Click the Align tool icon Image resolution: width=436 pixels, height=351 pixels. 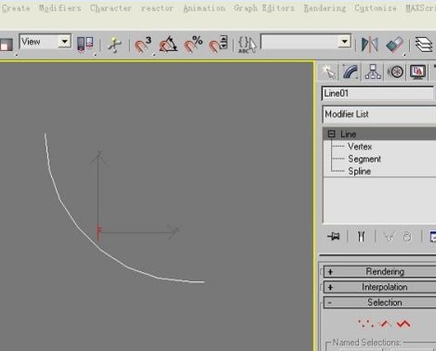pyautogui.click(x=394, y=45)
